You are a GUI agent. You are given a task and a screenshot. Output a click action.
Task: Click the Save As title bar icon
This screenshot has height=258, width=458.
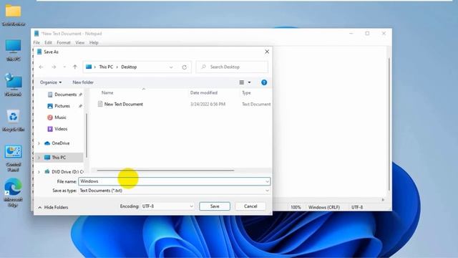point(39,52)
